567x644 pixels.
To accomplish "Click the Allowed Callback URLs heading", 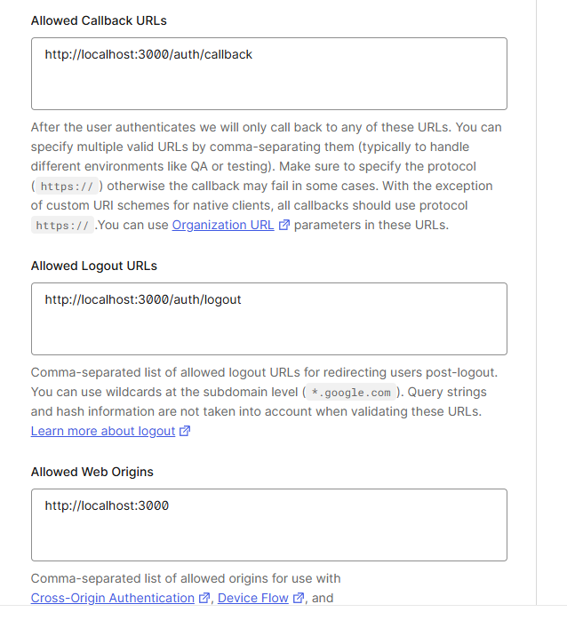I will point(99,20).
